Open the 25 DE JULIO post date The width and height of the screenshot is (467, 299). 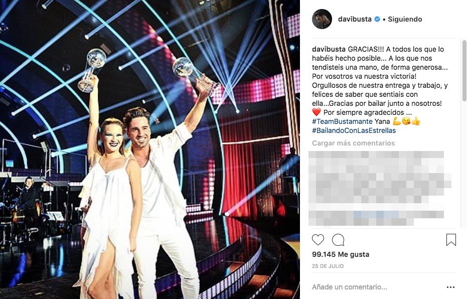tap(328, 266)
